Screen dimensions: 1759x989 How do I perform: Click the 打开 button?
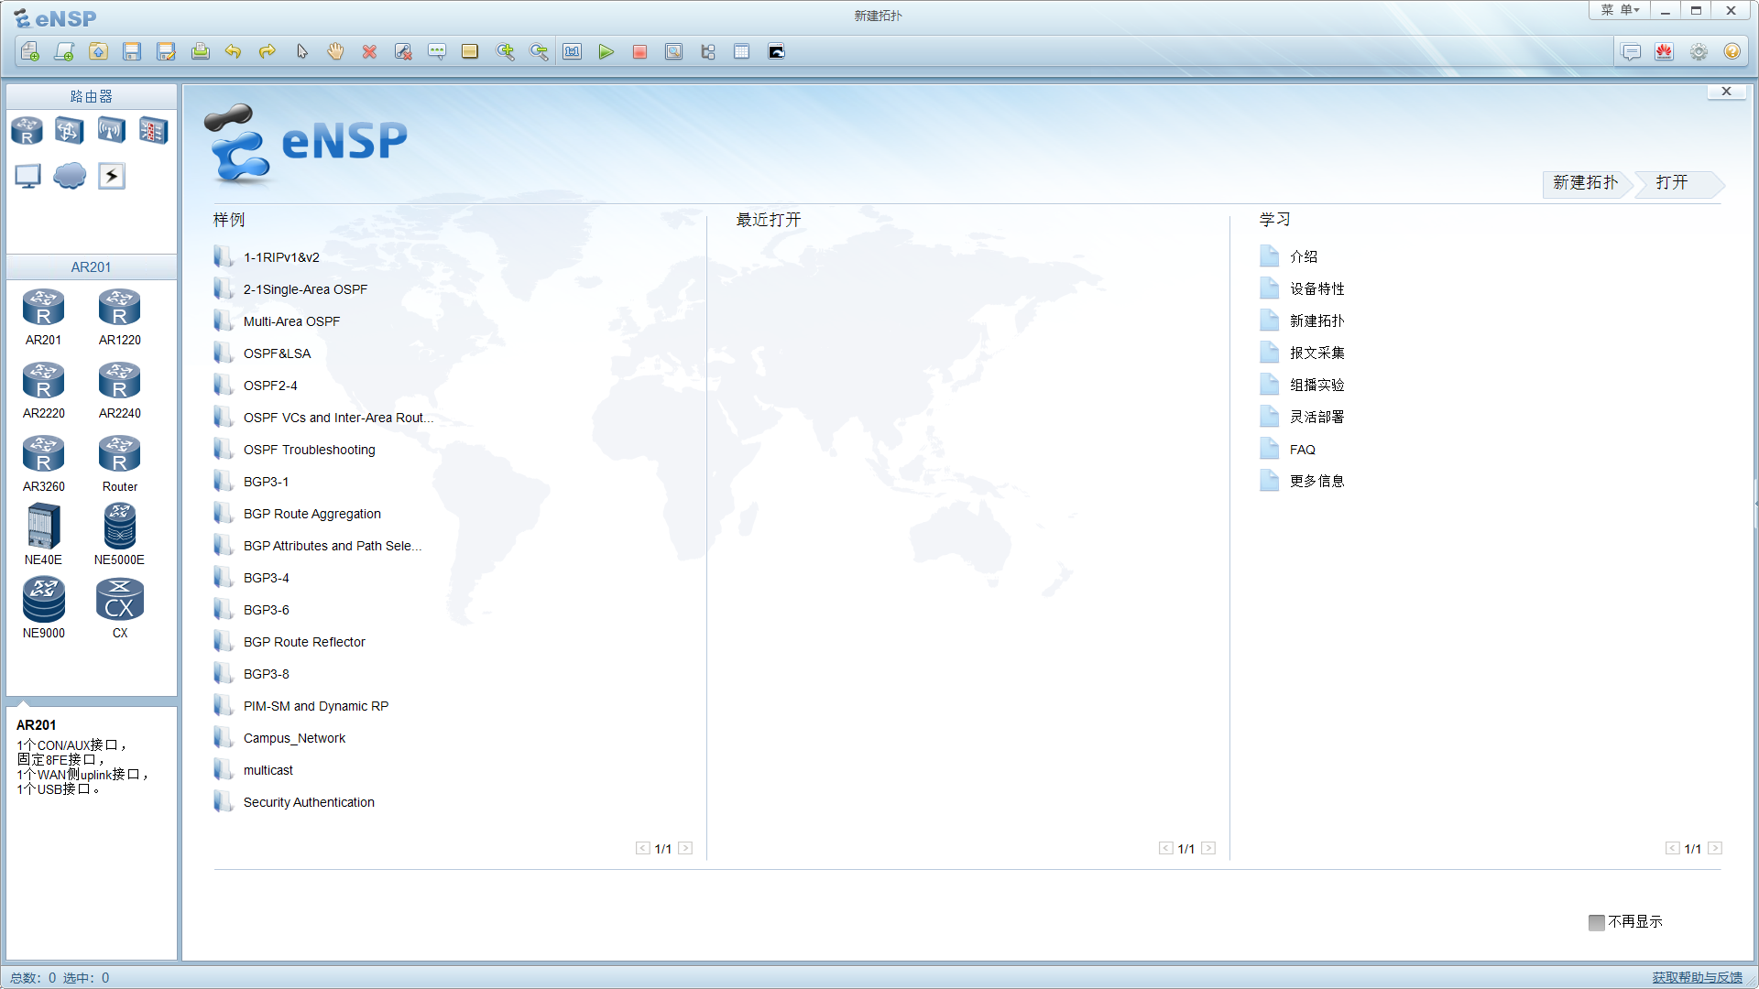point(1672,183)
